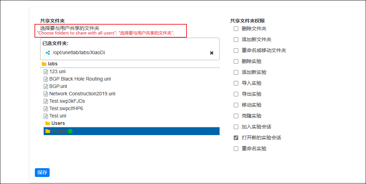Tick the 克隆实验 checkbox
The height and width of the screenshot is (184, 366).
[236, 116]
